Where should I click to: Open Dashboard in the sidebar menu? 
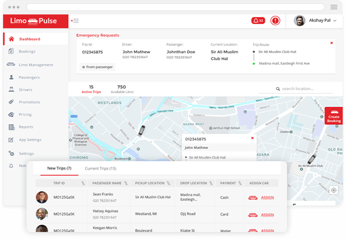point(35,39)
